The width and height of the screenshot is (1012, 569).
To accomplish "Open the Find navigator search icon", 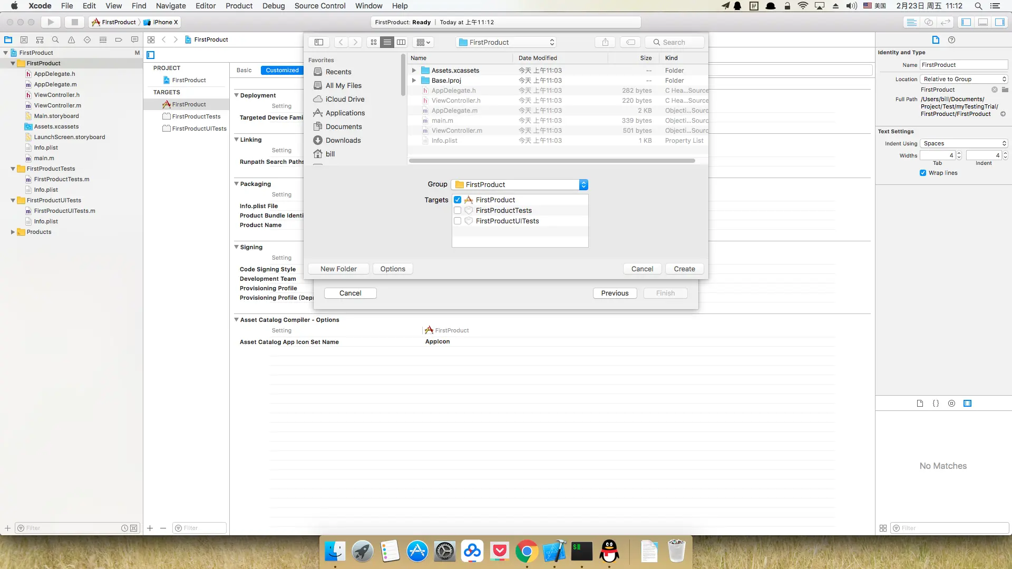I will (x=55, y=40).
